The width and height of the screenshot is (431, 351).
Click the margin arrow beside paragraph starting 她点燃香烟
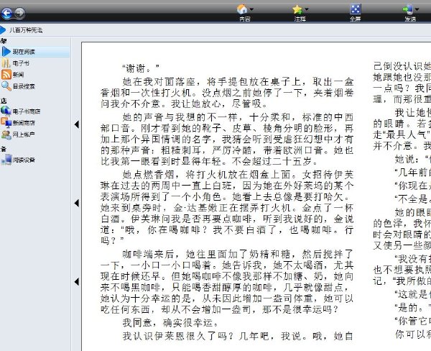[x=77, y=203]
